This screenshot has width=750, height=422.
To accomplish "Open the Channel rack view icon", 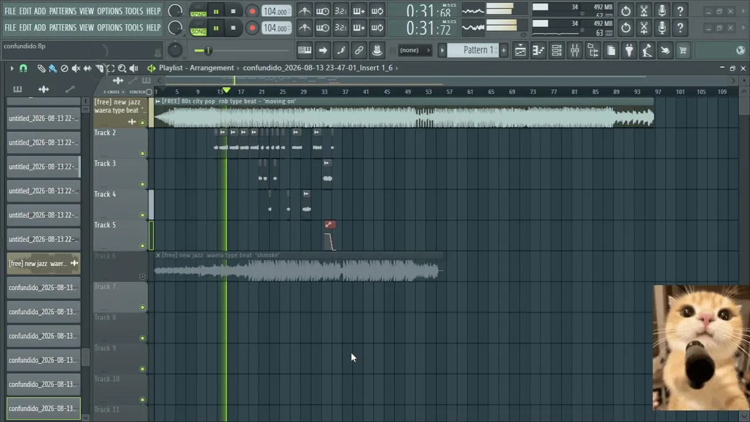I will point(556,50).
